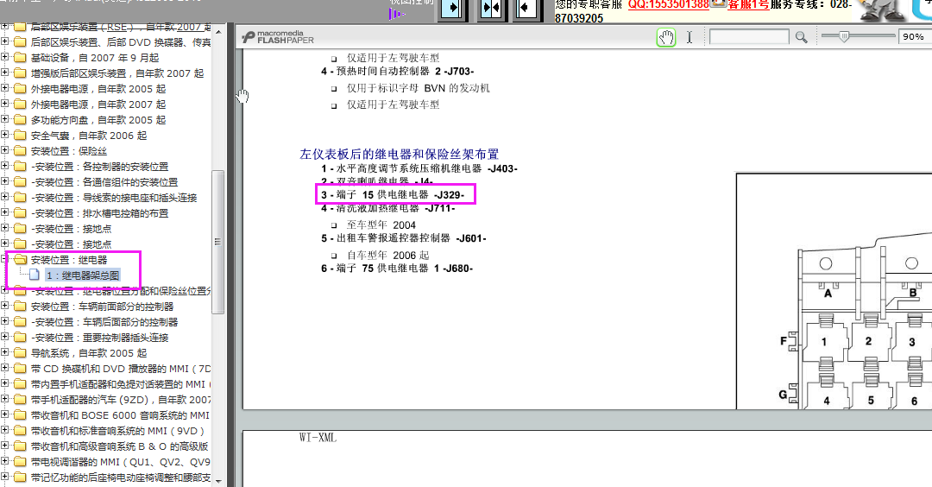Adjust the FlashPaper zoom slider handle
The width and height of the screenshot is (932, 487).
coord(843,36)
